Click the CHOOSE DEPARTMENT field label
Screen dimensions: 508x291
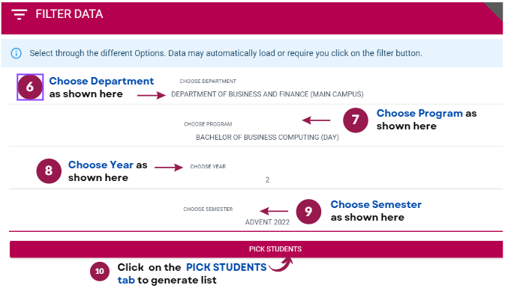tap(208, 82)
